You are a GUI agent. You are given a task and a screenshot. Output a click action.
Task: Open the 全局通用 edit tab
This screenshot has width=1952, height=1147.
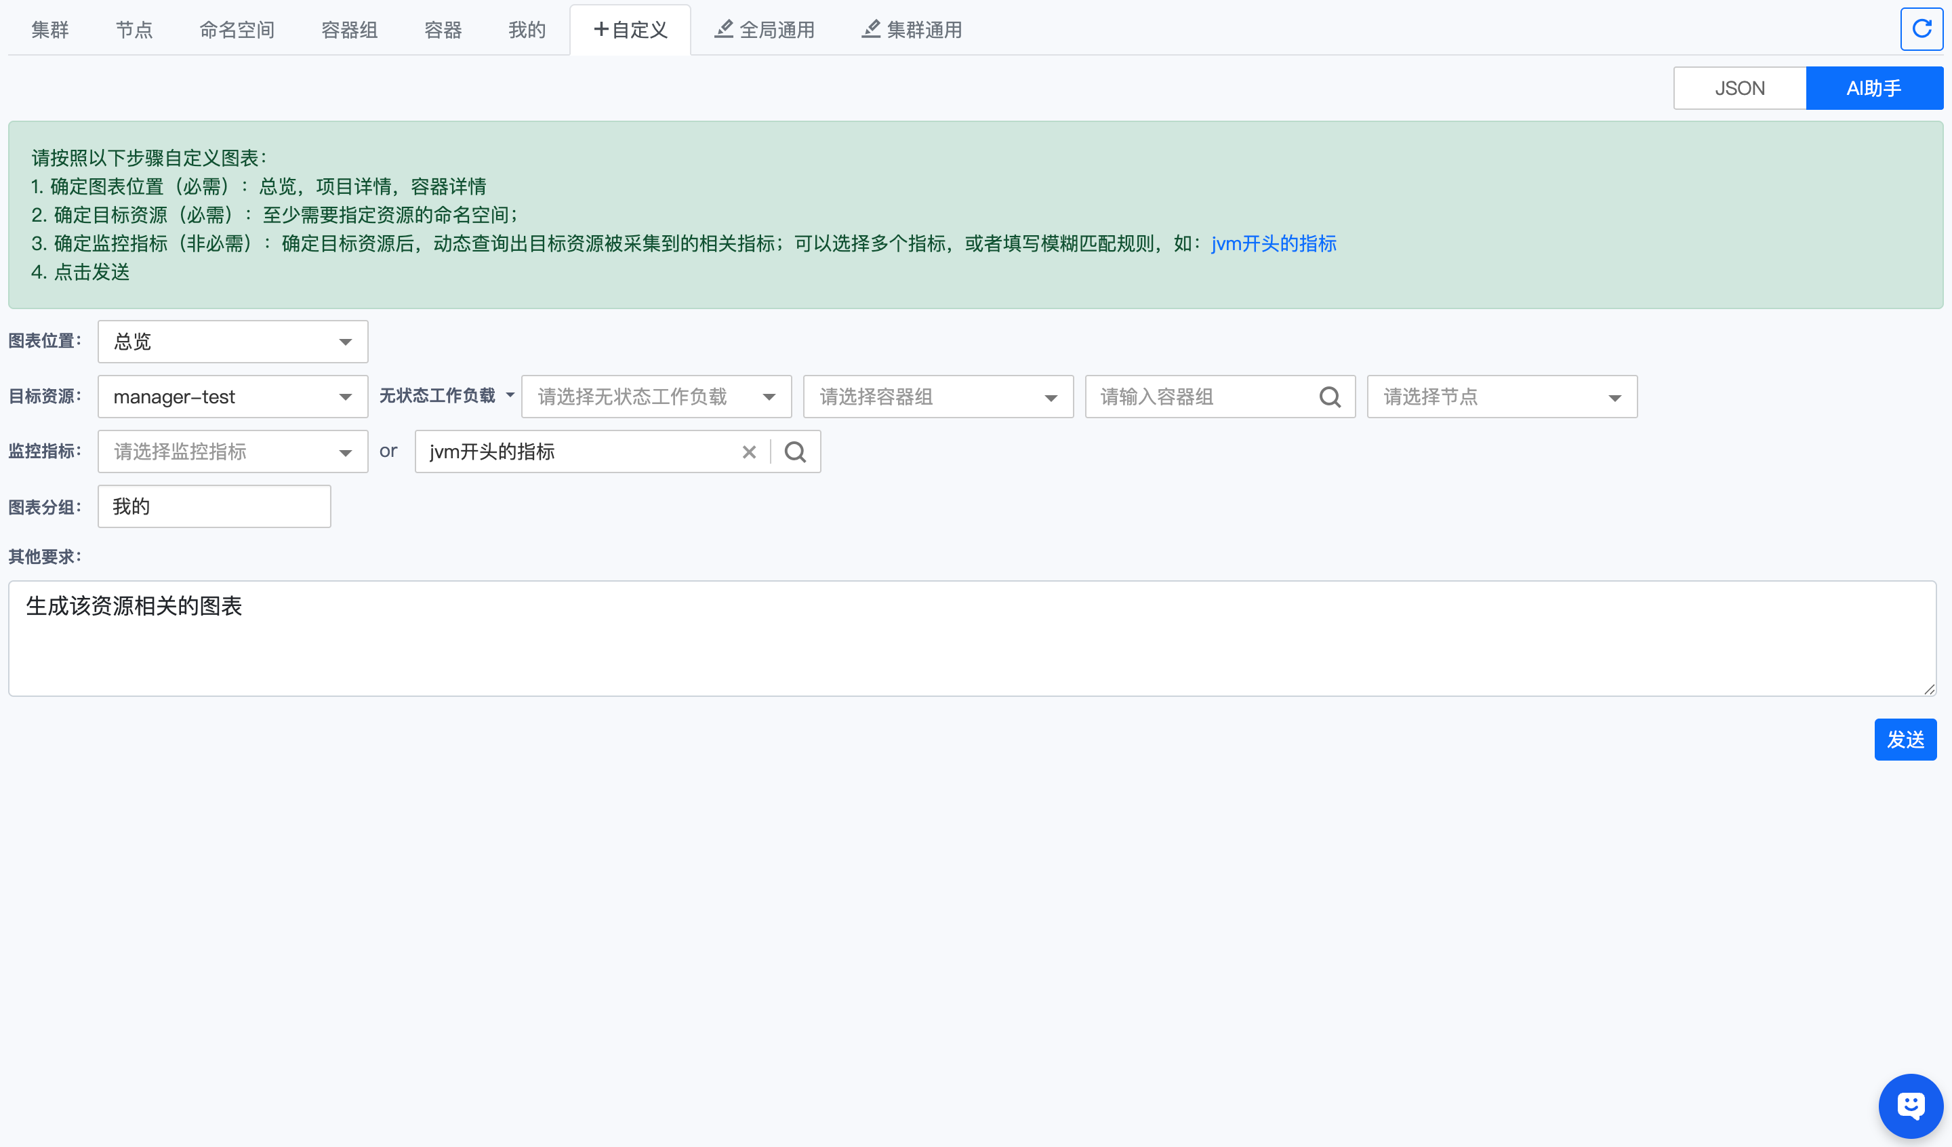coord(765,29)
